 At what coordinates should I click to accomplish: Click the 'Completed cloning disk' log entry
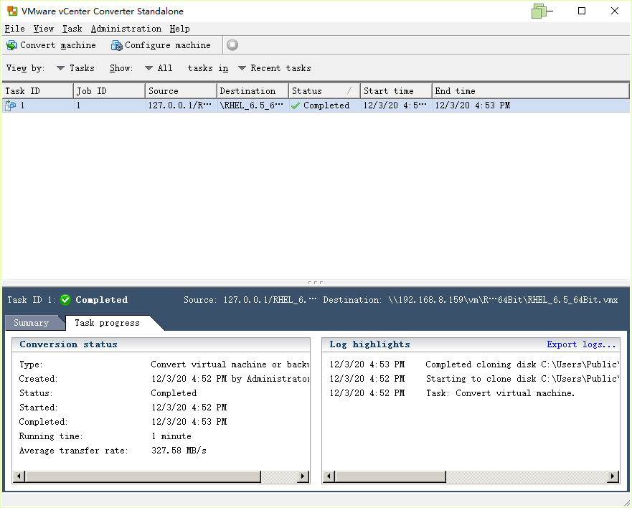coord(522,364)
